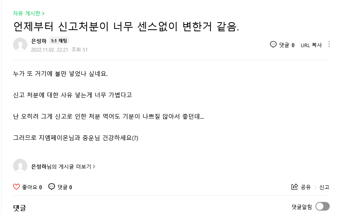This screenshot has width=340, height=215.
Task: Open the three-dot more options menu
Action: (x=329, y=45)
